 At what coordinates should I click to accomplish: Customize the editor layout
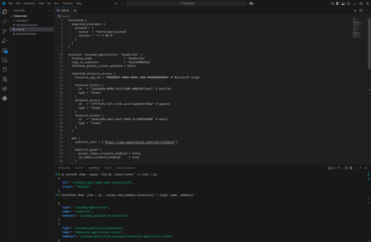click(333, 4)
